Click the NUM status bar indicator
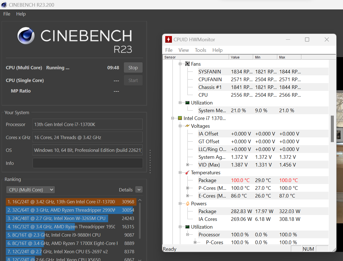This screenshot has height=261, width=343. [308, 249]
